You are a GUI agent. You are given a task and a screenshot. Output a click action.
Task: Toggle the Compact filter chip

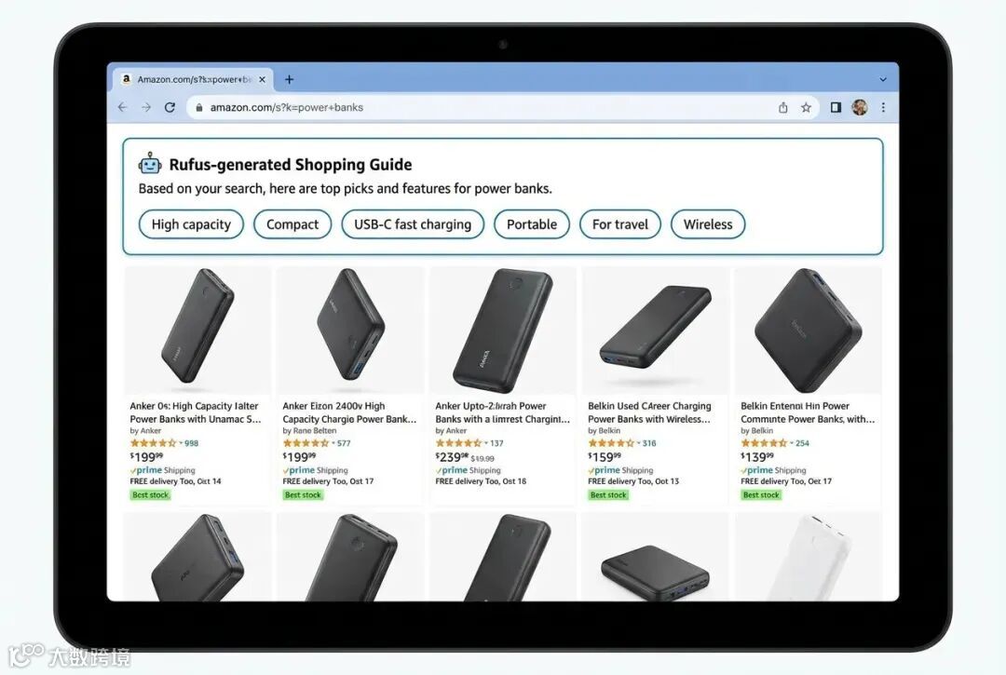coord(292,224)
